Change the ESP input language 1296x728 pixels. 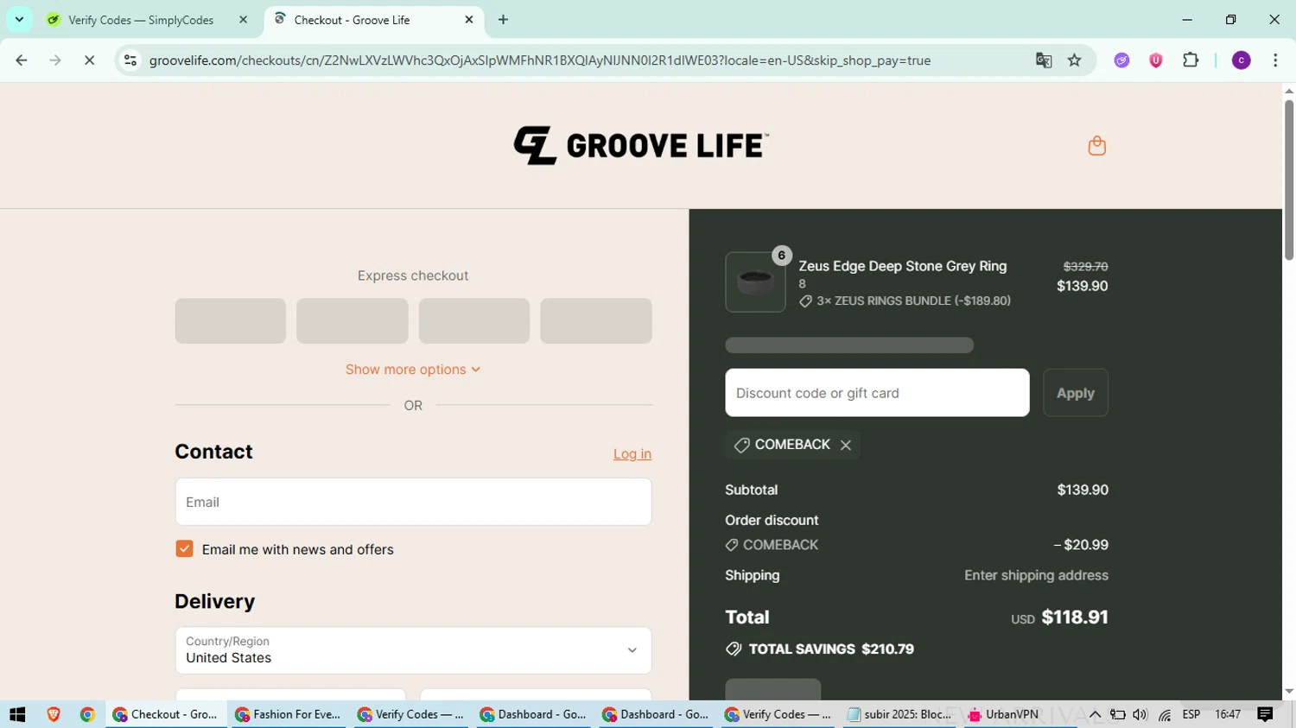point(1191,714)
